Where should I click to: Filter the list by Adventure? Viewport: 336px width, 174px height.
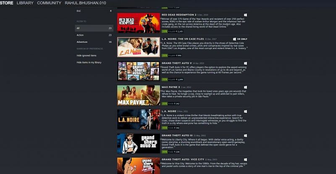coord(94,42)
